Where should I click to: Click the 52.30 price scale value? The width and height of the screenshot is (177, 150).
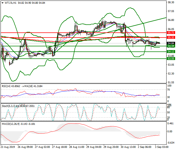[171, 74]
